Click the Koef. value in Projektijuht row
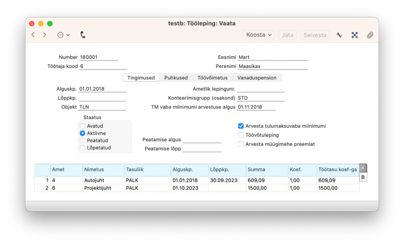Image resolution: width=404 pixels, height=245 pixels. pyautogui.click(x=302, y=188)
